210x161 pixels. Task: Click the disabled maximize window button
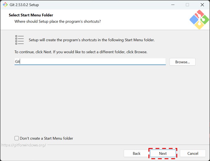(x=187, y=5)
